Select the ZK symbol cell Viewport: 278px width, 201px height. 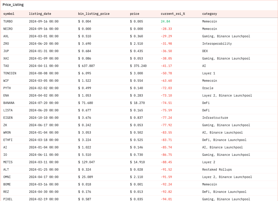coord(5,125)
